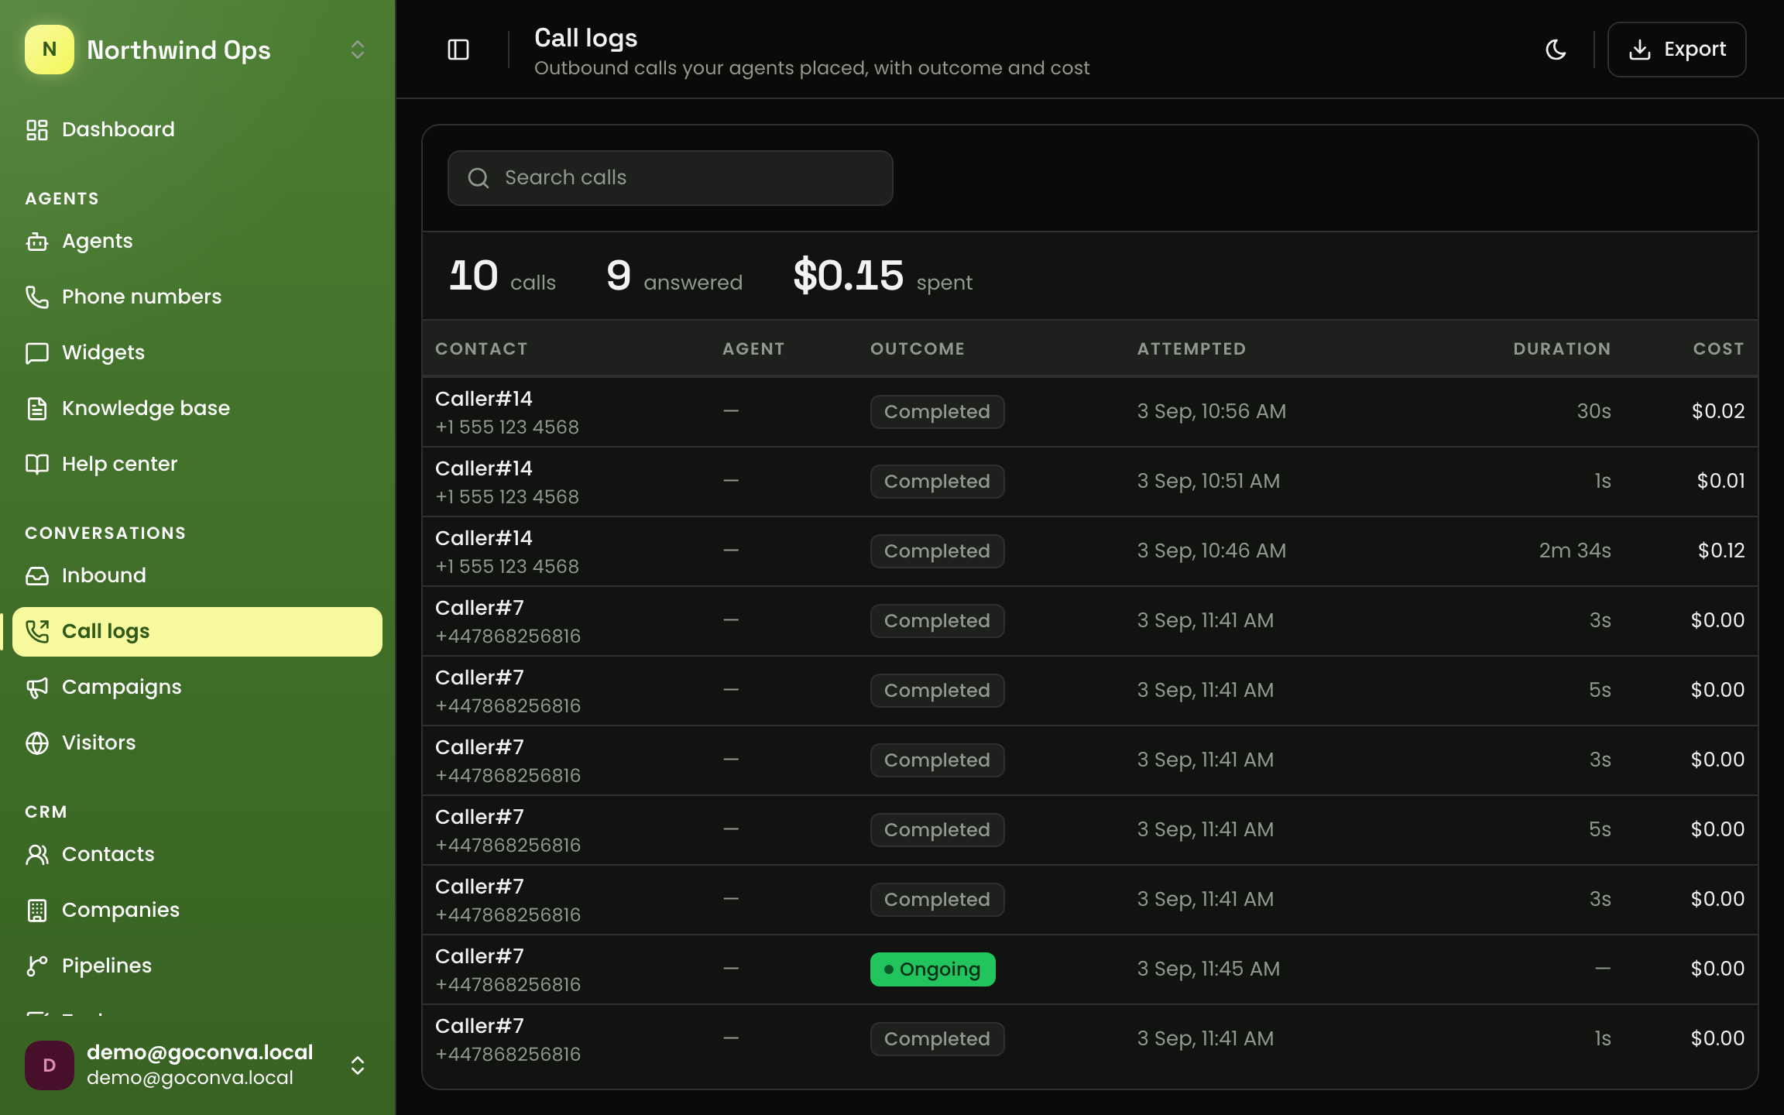Click the Inbound inbox icon
Viewport: 1784px width, 1115px height.
[37, 575]
